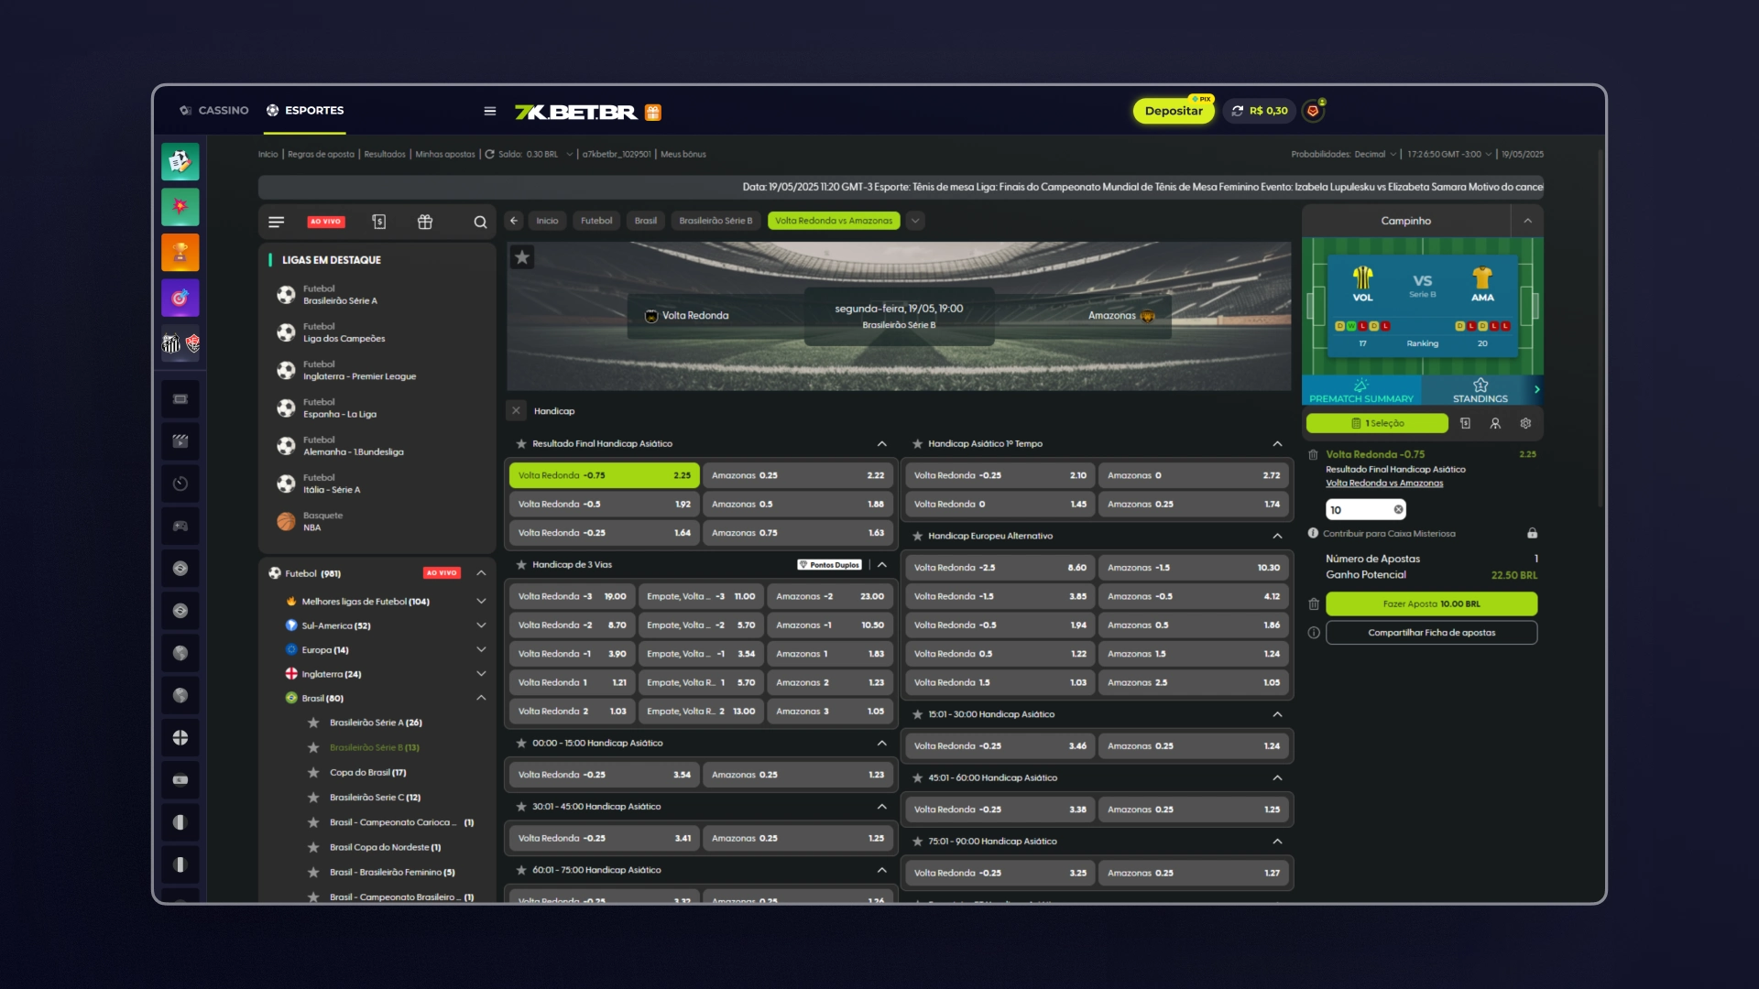Select Amazonas 0.25 at 2.22 odds
Image resolution: width=1759 pixels, height=989 pixels.
798,475
